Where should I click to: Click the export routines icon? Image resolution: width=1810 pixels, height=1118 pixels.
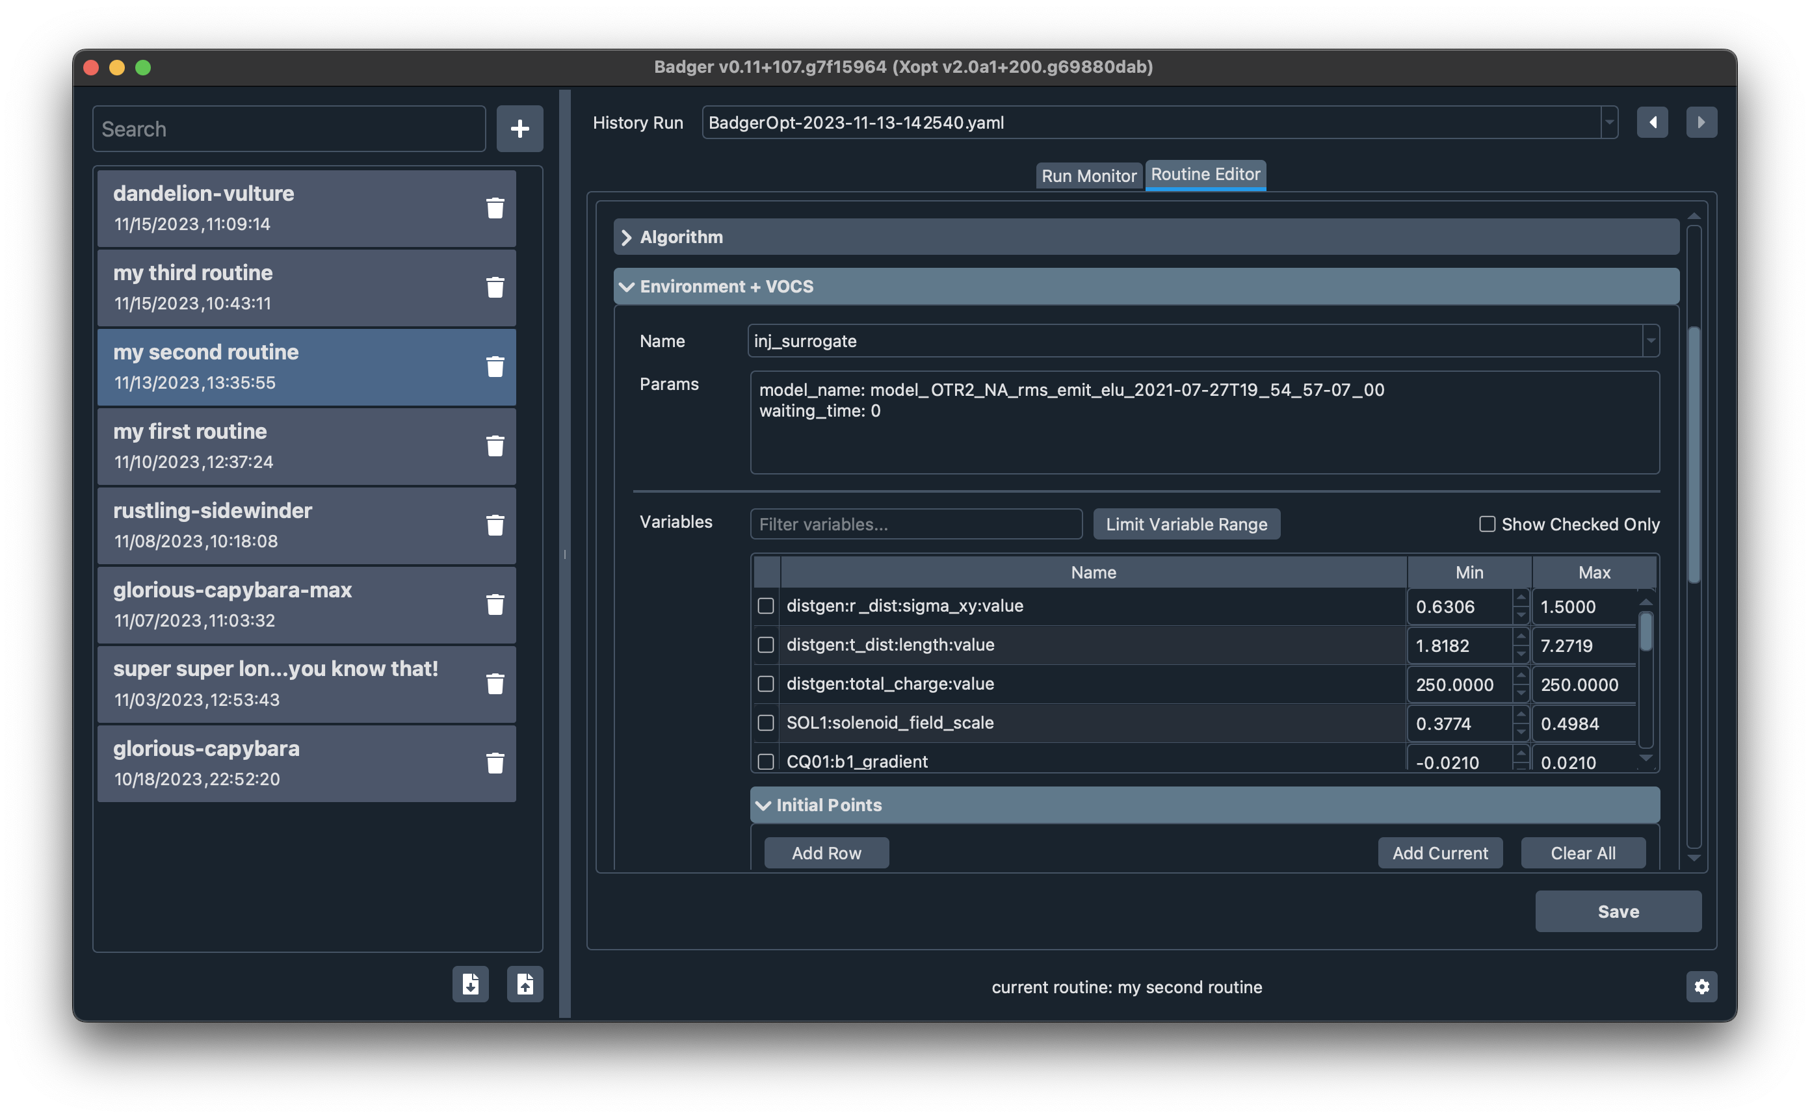(525, 984)
